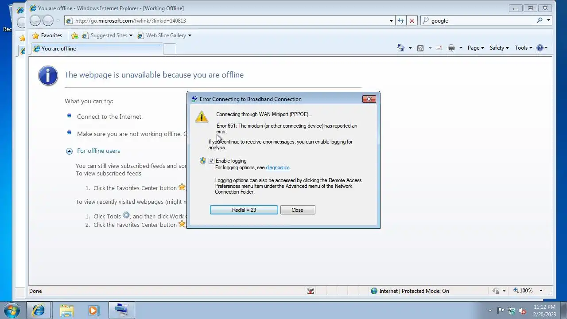
Task: Click the network connection taskbar program icon
Action: [x=121, y=310]
